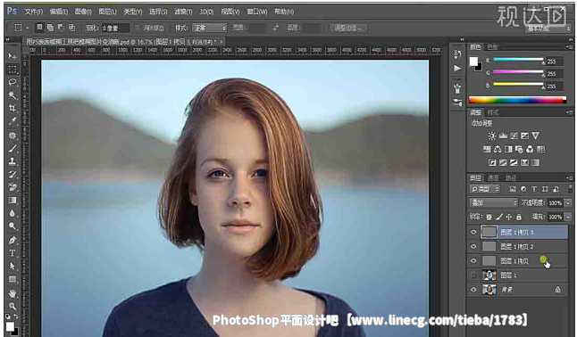This screenshot has width=577, height=337.
Task: Click the 羽化 feather input field
Action: coord(115,28)
